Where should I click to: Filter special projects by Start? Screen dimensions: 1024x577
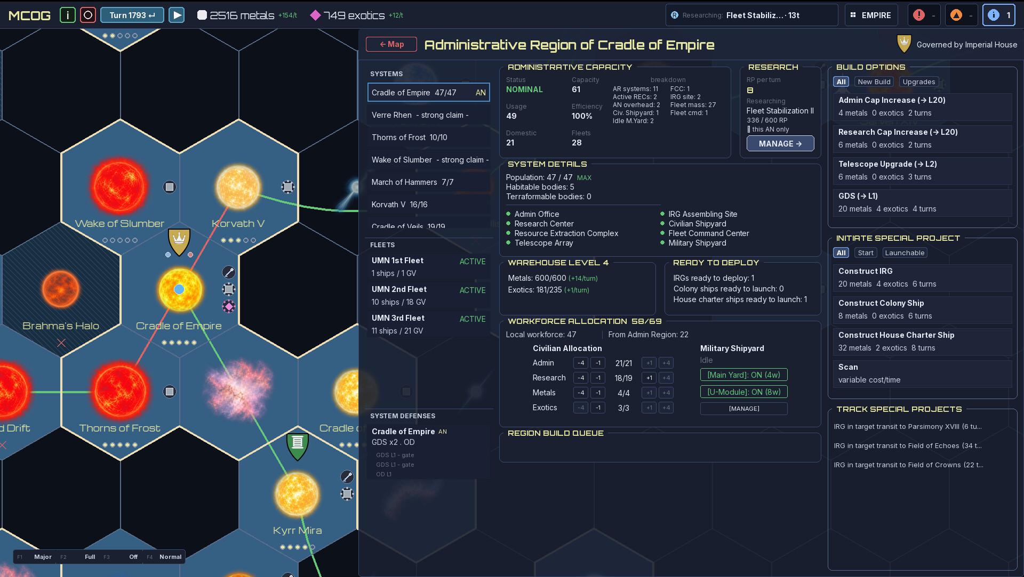click(x=866, y=253)
